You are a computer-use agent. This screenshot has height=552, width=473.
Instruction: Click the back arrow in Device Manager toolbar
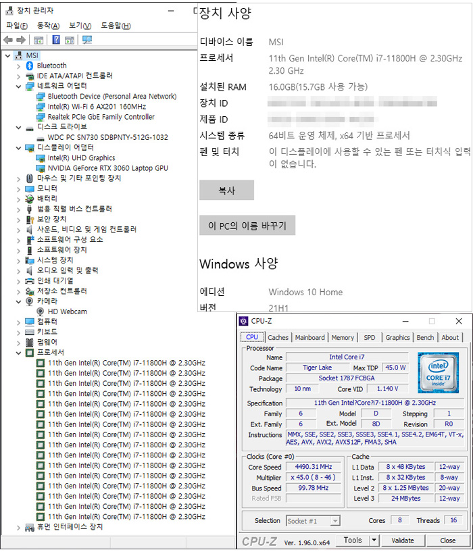pos(8,40)
